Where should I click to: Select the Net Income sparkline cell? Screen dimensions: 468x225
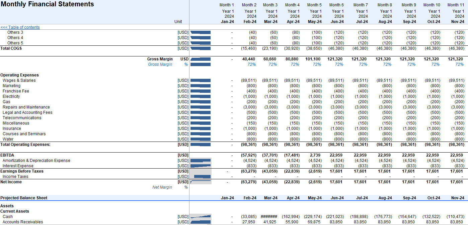click(200, 182)
